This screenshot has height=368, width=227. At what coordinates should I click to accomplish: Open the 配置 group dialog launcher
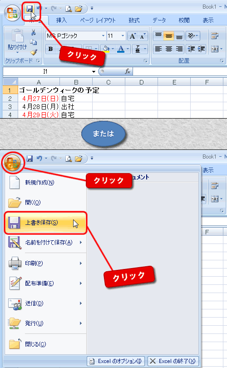coord(222,61)
